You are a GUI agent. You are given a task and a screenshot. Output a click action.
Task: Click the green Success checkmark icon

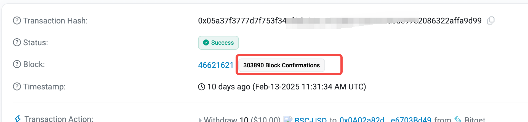(206, 43)
